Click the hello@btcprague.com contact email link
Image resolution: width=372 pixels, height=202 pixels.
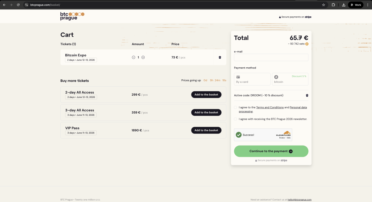(299, 199)
